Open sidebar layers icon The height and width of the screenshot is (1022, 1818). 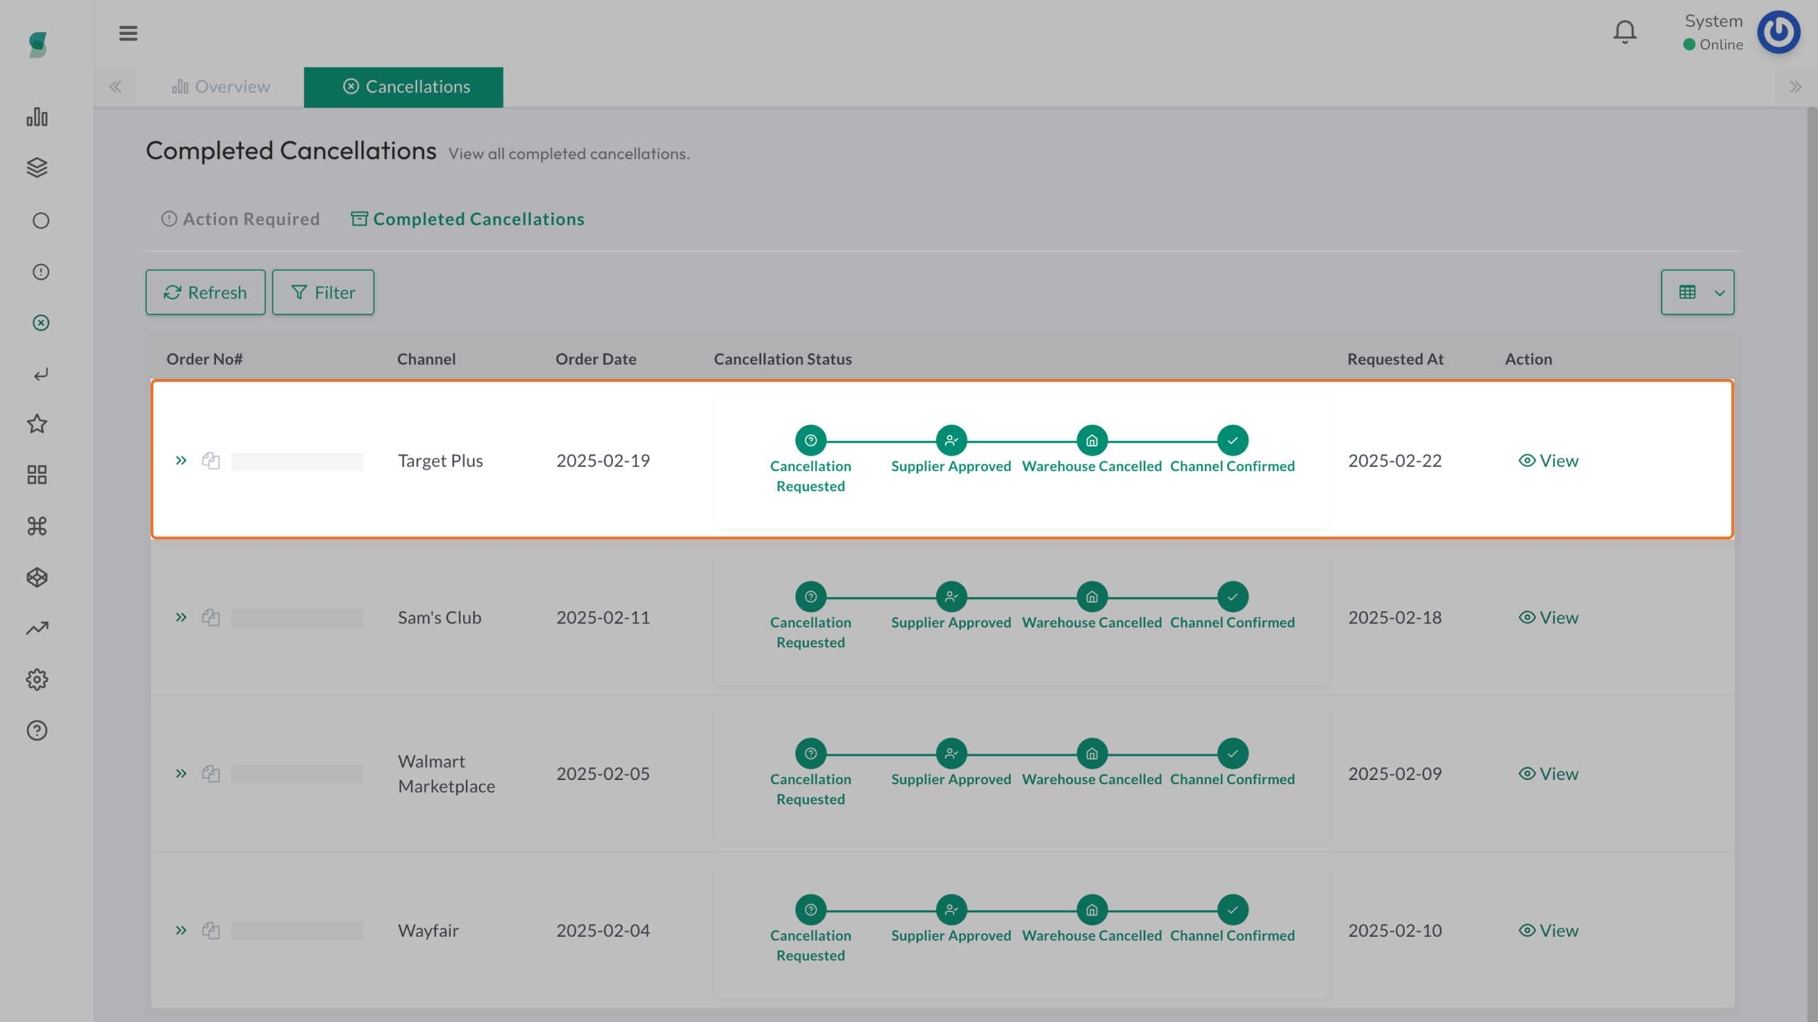coord(37,168)
